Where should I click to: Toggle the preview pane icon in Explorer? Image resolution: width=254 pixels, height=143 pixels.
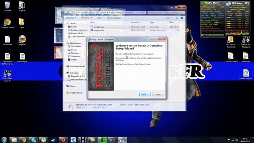point(176,18)
